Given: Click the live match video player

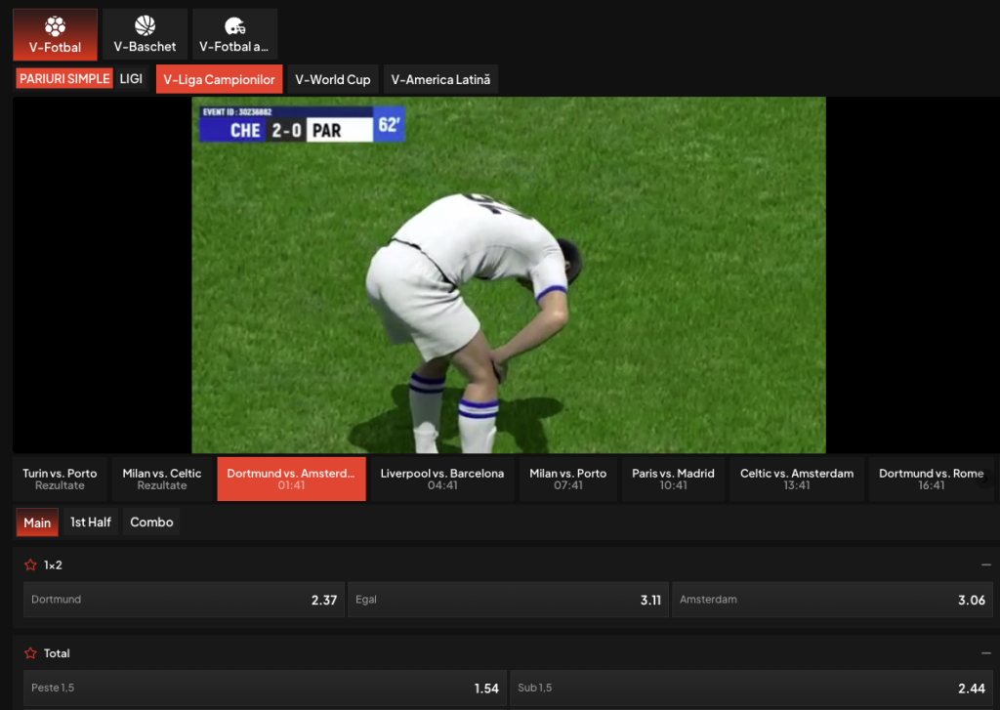Looking at the screenshot, I should (x=508, y=275).
